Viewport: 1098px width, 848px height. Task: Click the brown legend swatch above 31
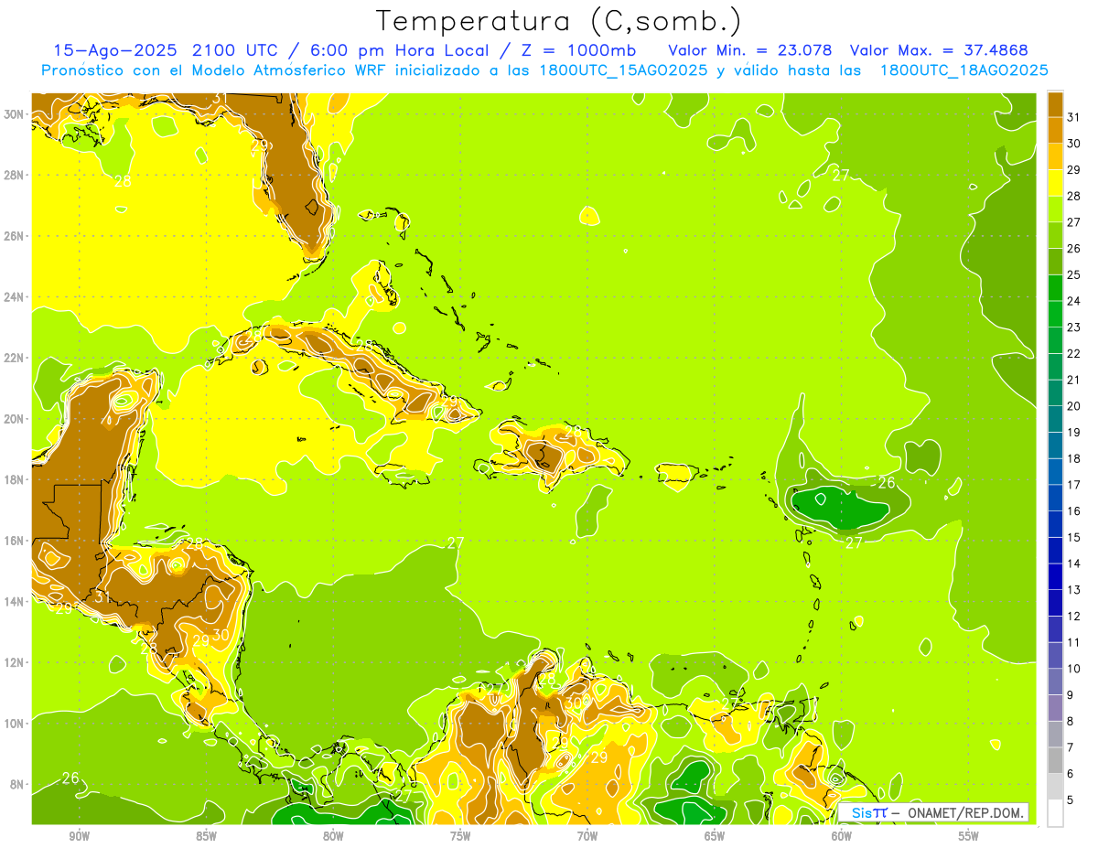[x=1055, y=104]
